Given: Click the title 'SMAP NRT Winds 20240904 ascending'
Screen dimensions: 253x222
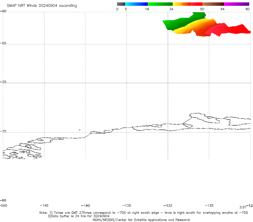Looking at the screenshot, I should click(x=42, y=6).
